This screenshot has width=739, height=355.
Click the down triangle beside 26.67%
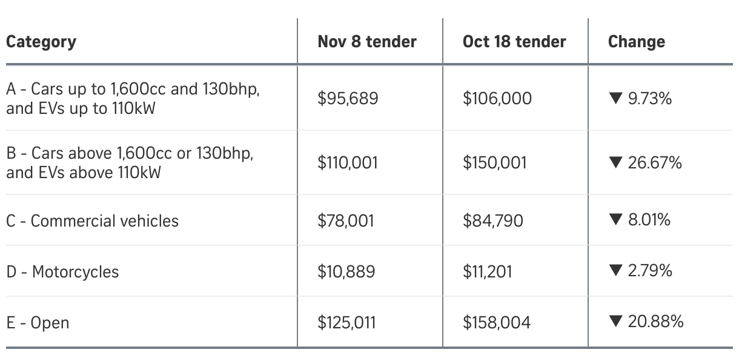pyautogui.click(x=615, y=163)
